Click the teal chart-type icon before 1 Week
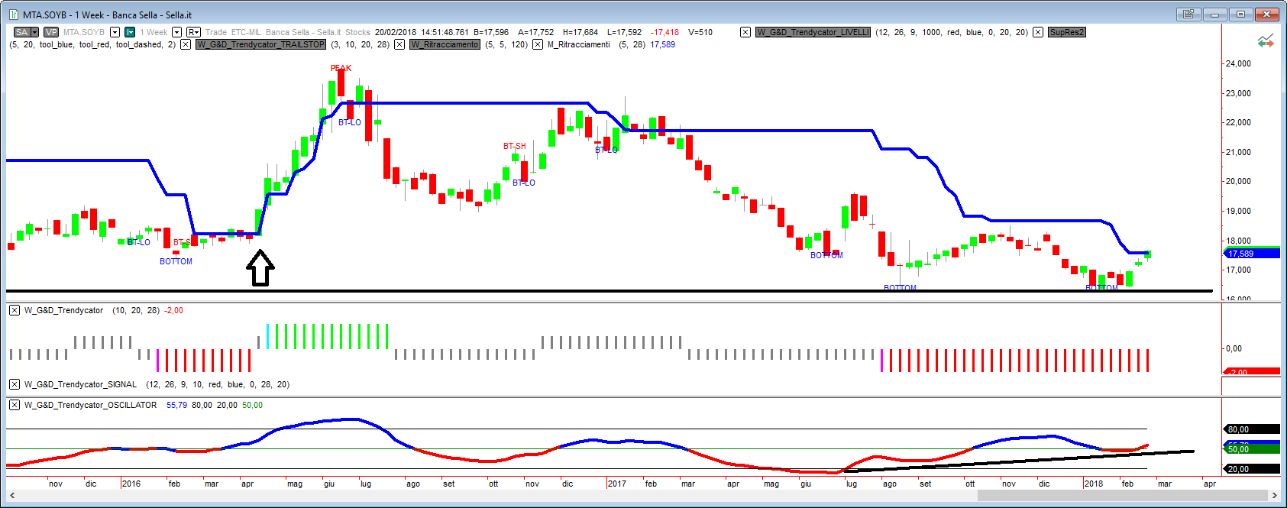The width and height of the screenshot is (1287, 508). pos(130,32)
